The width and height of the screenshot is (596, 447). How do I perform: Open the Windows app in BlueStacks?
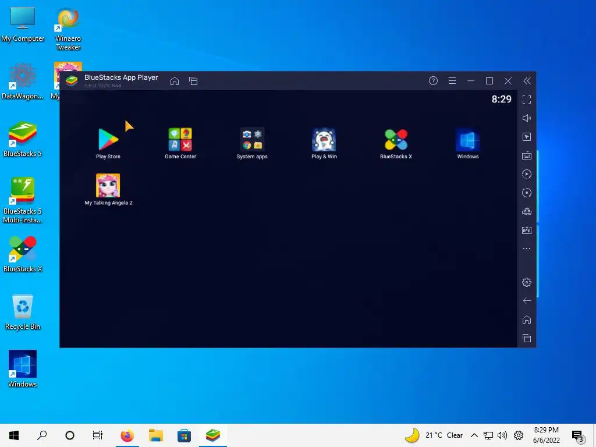(467, 143)
